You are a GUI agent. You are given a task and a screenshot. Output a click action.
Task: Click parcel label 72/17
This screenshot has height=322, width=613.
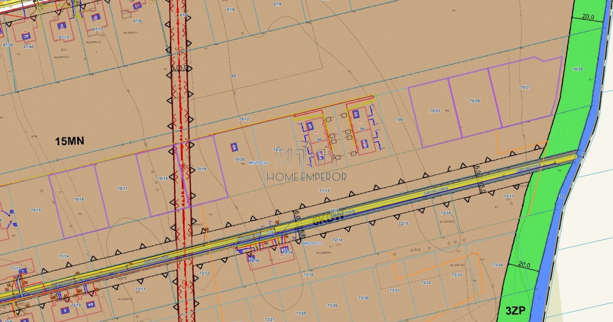[509, 196]
